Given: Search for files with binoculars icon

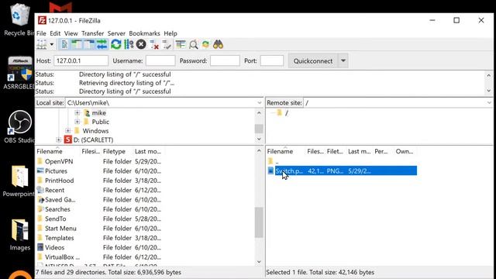Looking at the screenshot, I should tap(218, 45).
